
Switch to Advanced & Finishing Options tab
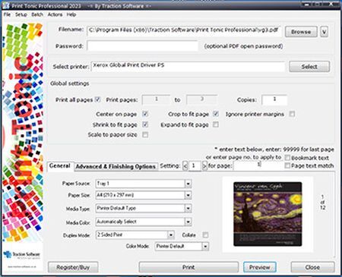116,166
